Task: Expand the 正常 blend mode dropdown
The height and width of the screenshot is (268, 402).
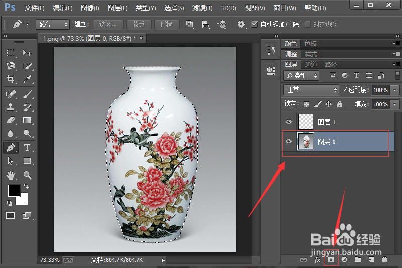Action: [x=312, y=90]
